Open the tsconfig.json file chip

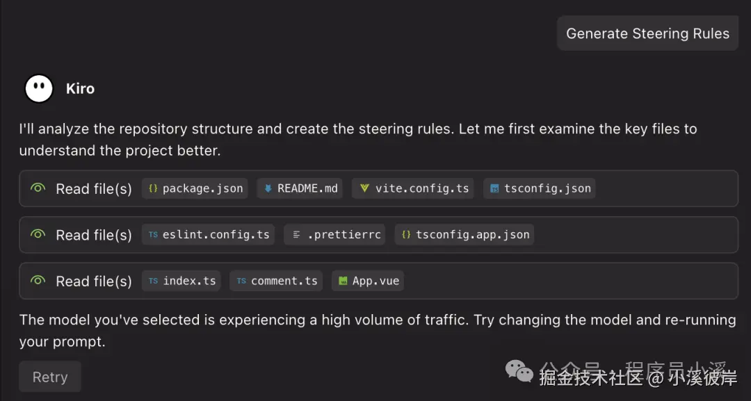(540, 188)
